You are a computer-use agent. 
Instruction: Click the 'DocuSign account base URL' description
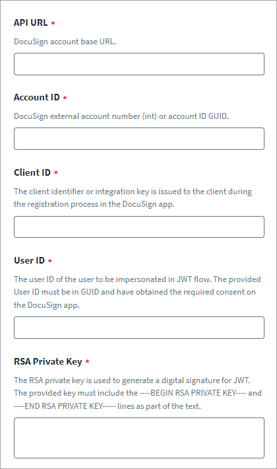pos(65,42)
